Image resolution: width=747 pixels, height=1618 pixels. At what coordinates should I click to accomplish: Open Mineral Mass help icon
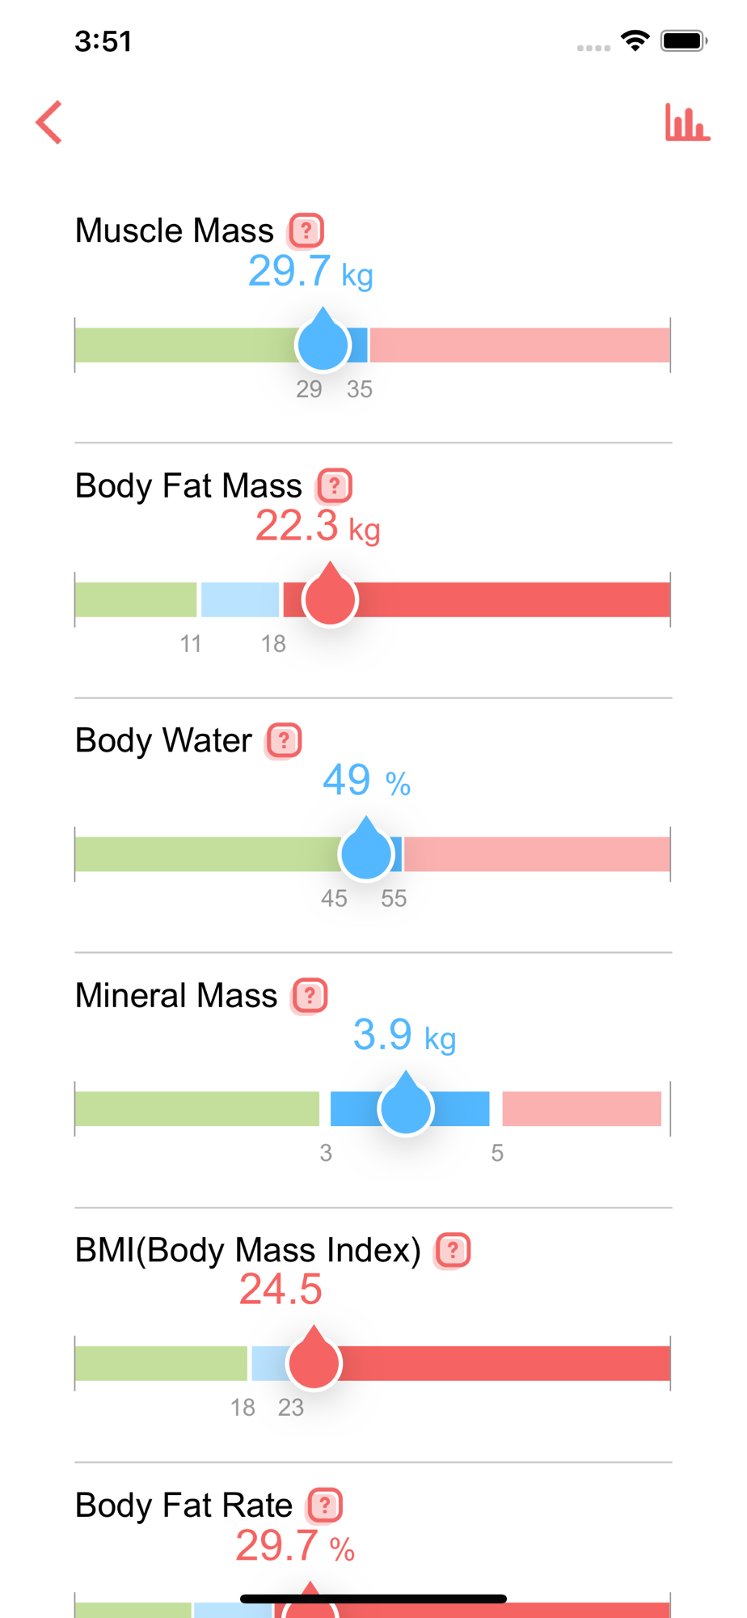[310, 996]
